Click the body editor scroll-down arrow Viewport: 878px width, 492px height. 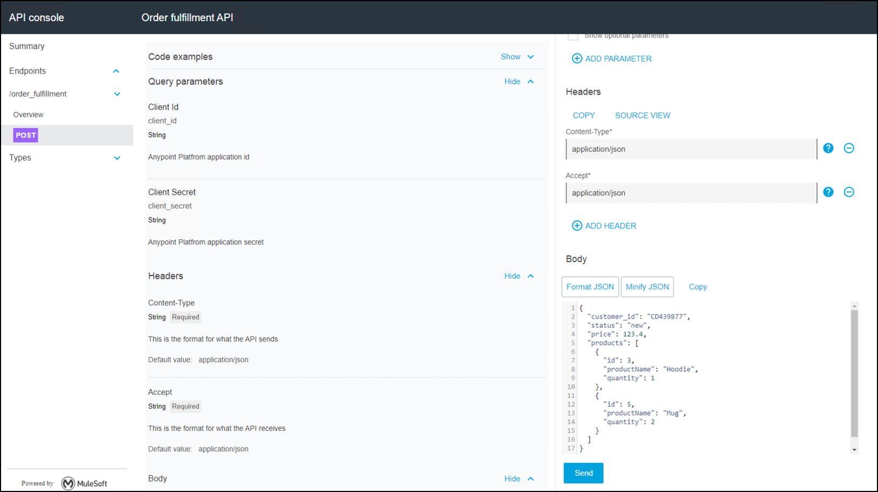point(854,450)
